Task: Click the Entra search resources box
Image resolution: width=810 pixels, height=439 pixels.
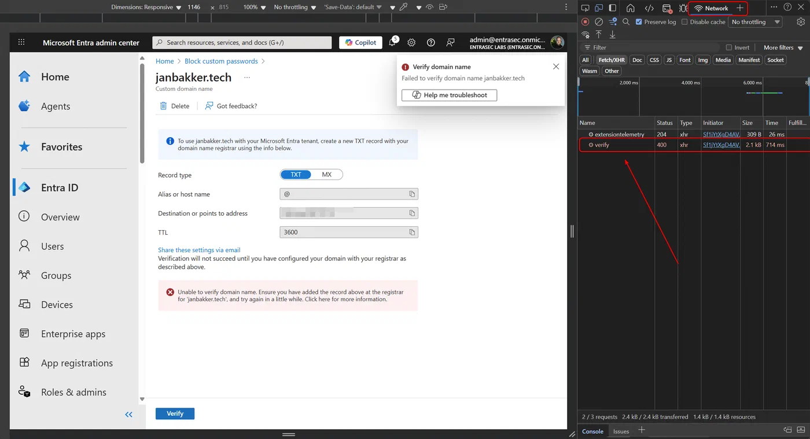Action: point(242,42)
